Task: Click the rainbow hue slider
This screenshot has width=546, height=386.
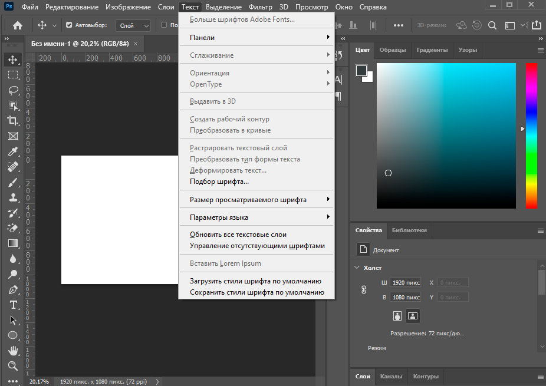Action: 531,136
